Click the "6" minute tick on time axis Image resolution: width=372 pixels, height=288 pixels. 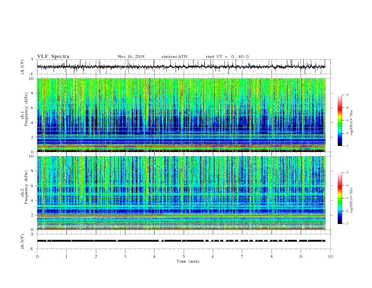[213, 256]
